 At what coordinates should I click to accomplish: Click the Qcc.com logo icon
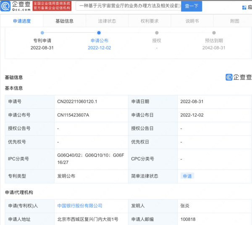coord(5,6)
